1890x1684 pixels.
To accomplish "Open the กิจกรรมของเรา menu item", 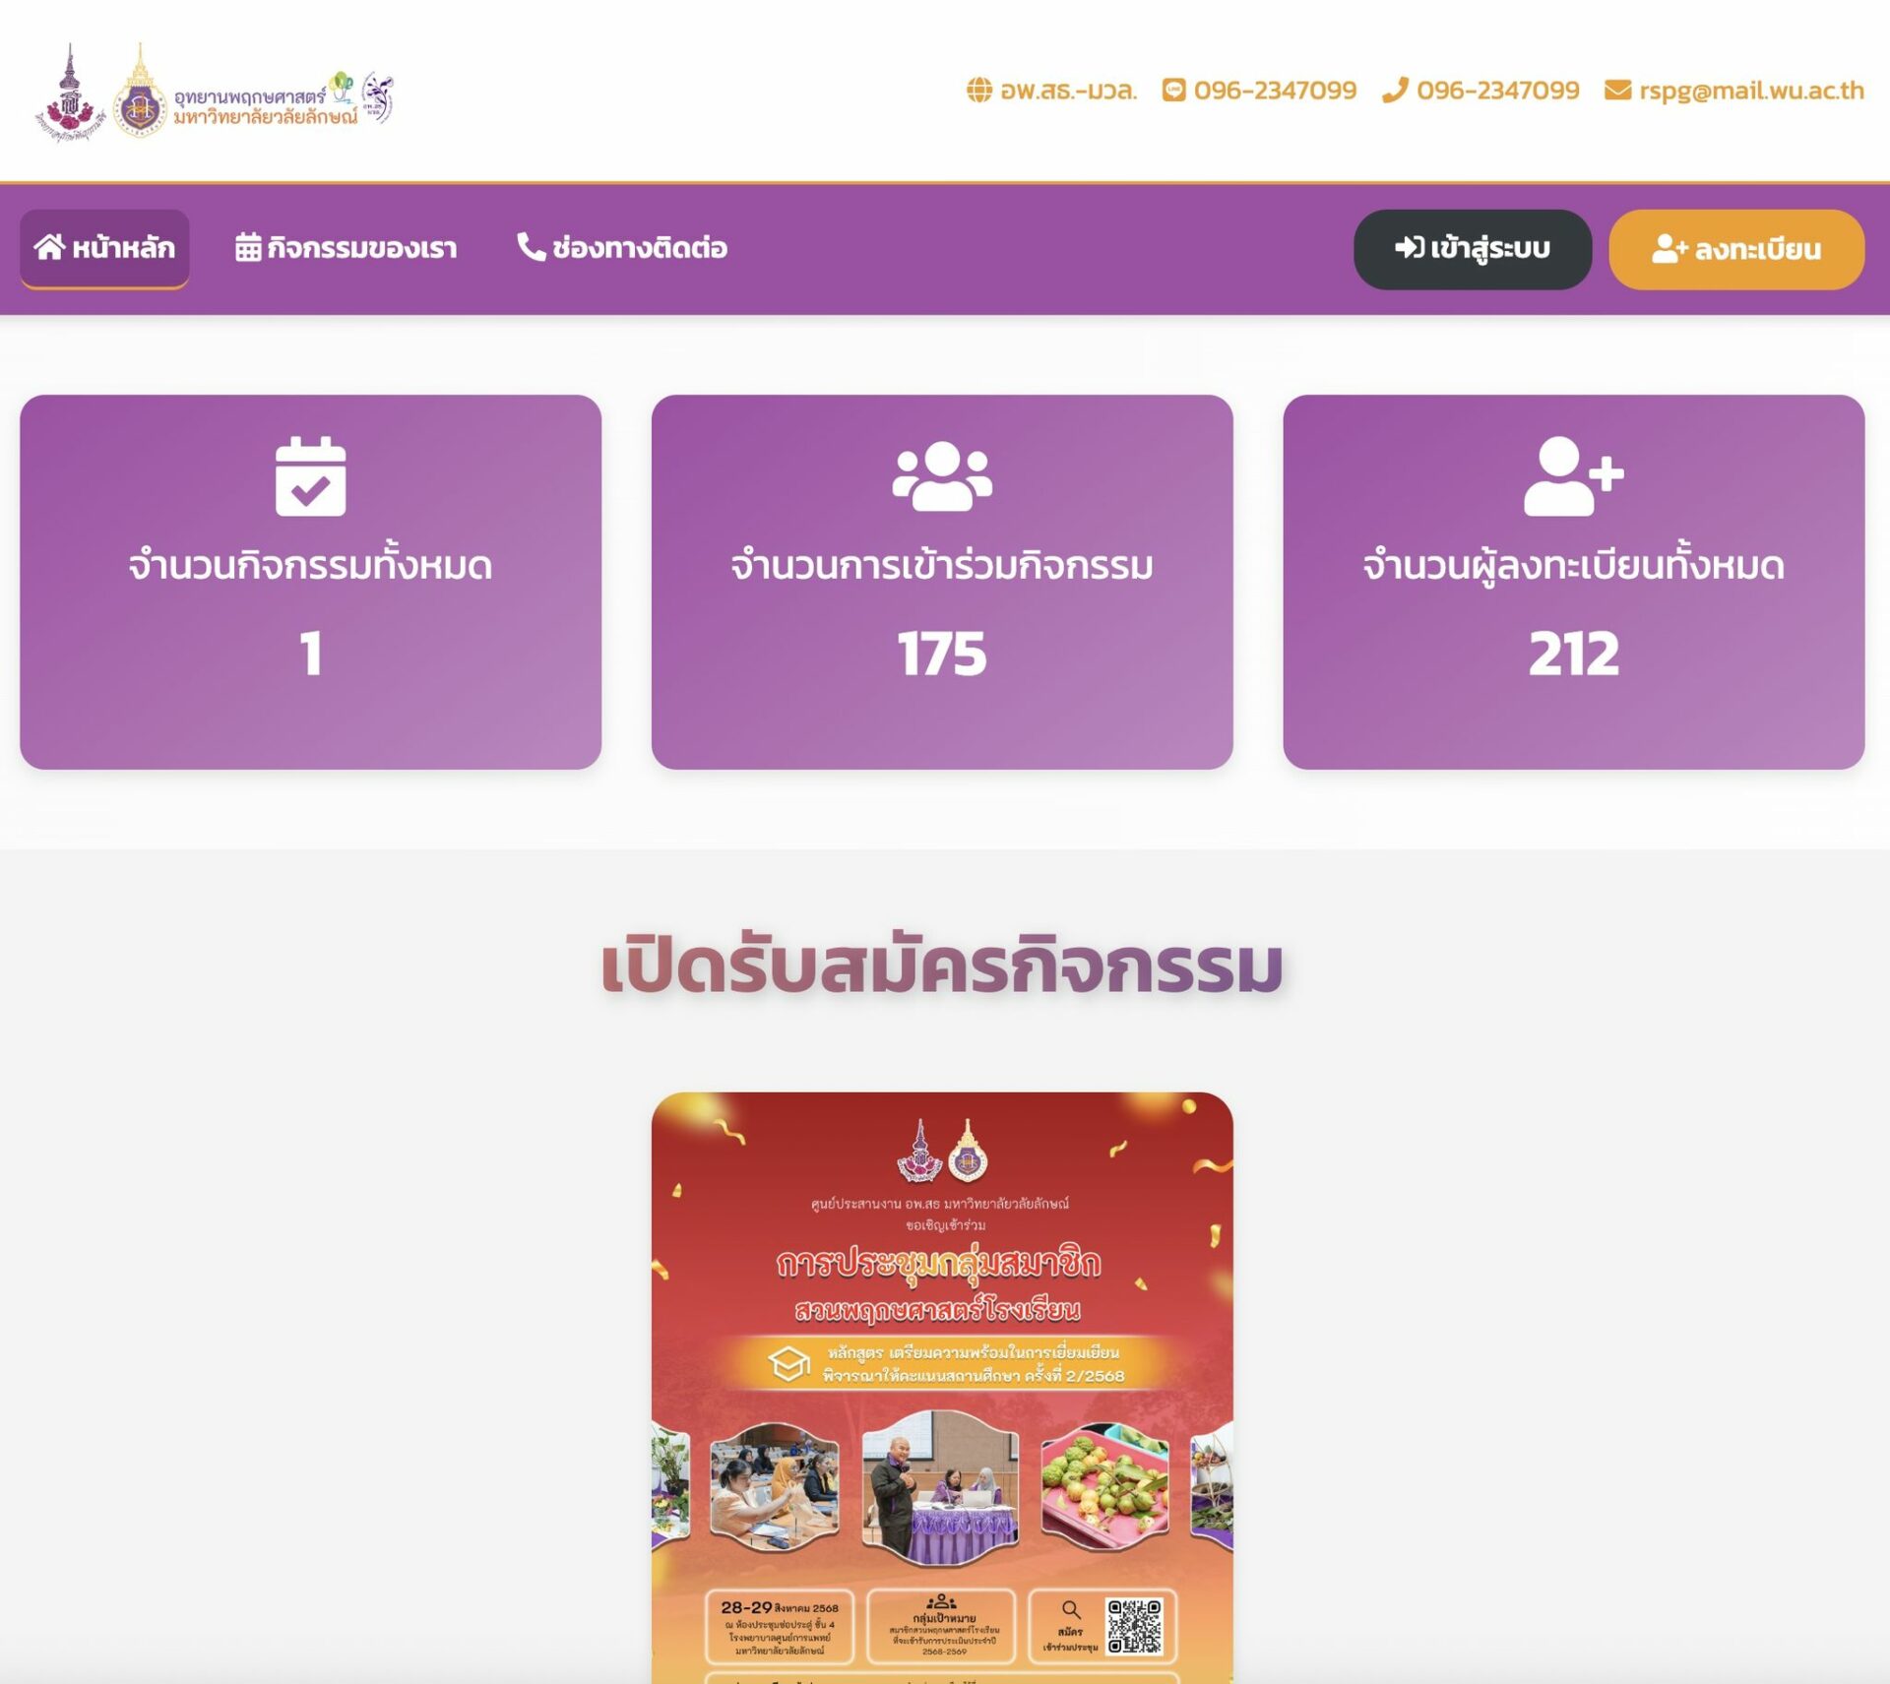I will click(346, 248).
